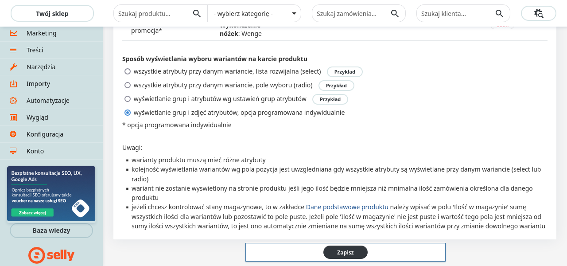
Task: Follow the 'Dane podstawowe produktu' link
Action: (347, 207)
